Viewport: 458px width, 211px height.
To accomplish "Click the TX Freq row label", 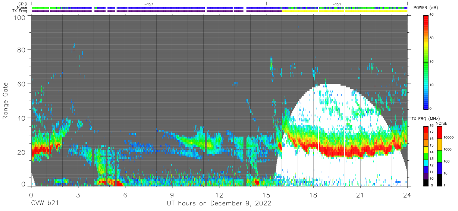I will 21,11.
